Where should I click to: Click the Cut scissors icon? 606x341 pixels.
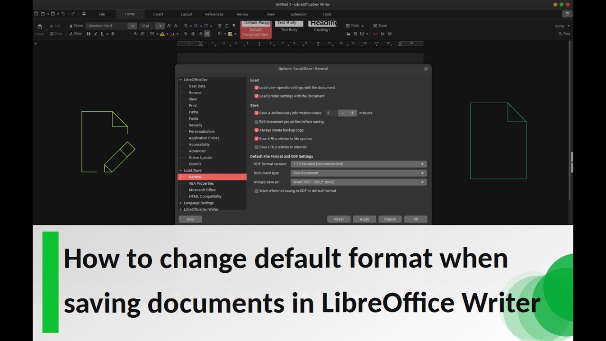point(52,26)
